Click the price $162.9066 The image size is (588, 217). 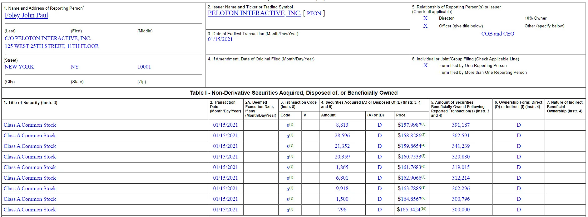point(409,178)
